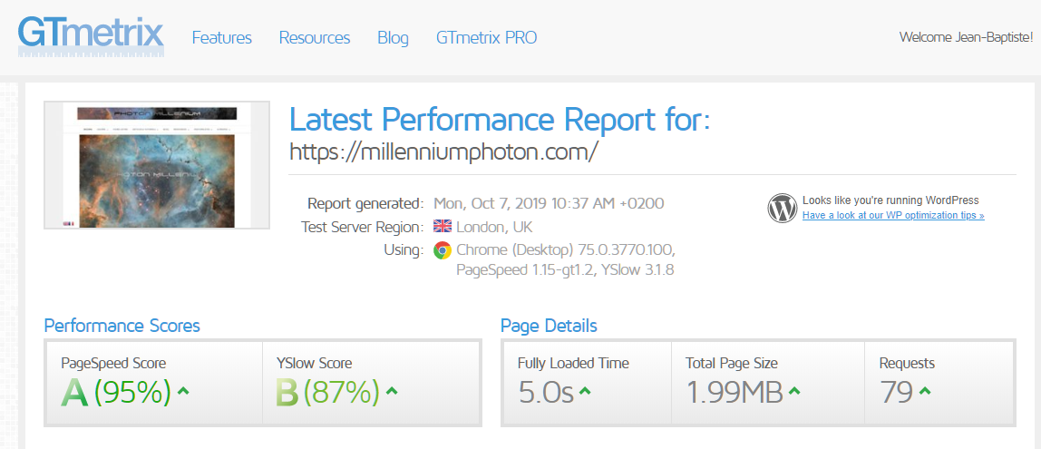Click the Using label
The image size is (1041, 449).
coord(403,250)
